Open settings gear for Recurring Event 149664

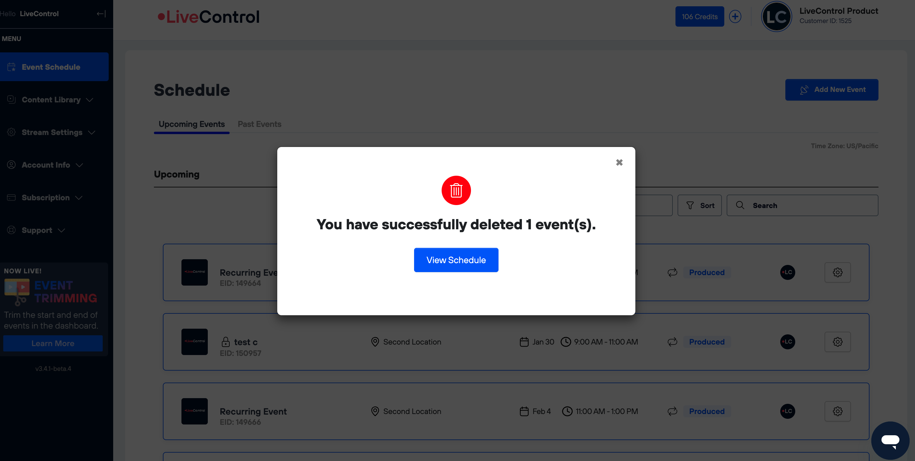coord(837,272)
